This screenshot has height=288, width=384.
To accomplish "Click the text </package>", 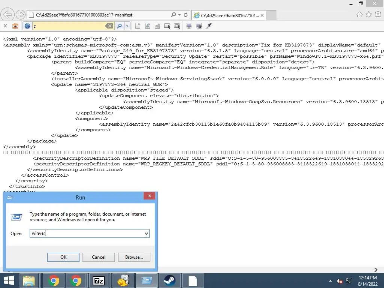I will 42,141.
